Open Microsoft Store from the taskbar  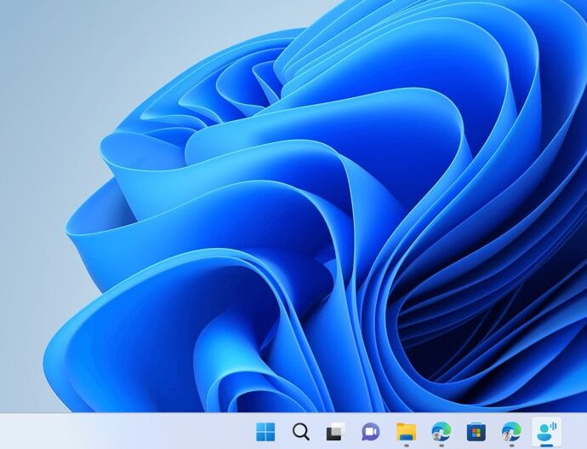tap(476, 431)
